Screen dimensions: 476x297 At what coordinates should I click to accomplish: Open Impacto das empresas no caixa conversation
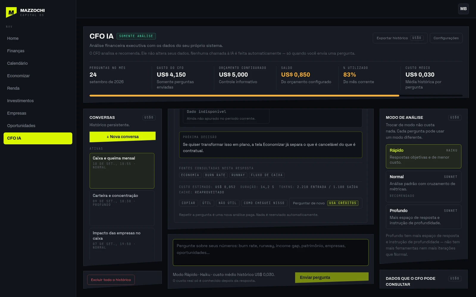122,244
